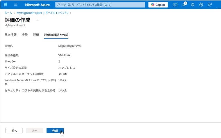Click the VM Azure value
The height and width of the screenshot is (138, 221).
click(65, 55)
